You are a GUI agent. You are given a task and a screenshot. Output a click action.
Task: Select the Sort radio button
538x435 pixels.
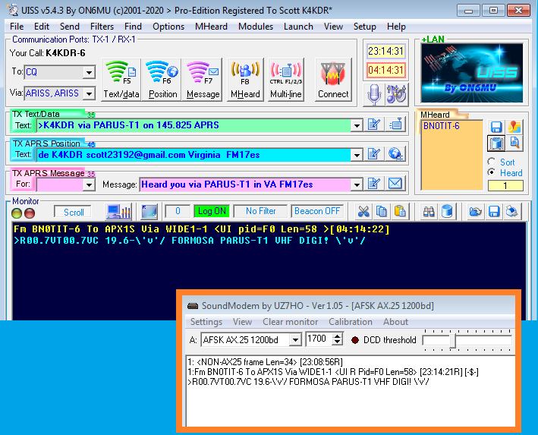point(492,162)
